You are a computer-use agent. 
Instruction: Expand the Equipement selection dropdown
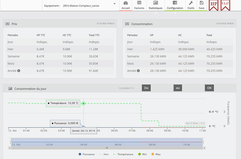[115, 4]
